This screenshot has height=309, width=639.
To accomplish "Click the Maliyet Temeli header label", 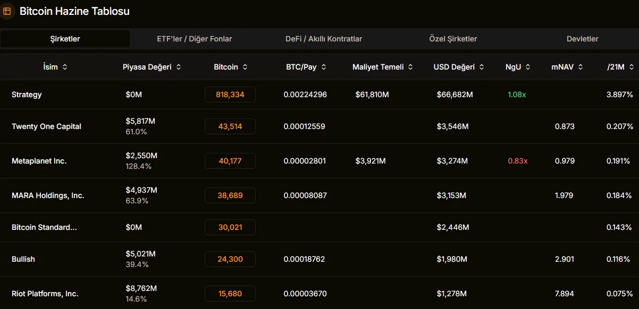I will [x=378, y=67].
